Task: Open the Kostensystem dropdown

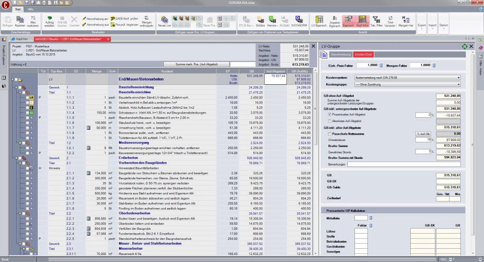Action: [x=407, y=77]
